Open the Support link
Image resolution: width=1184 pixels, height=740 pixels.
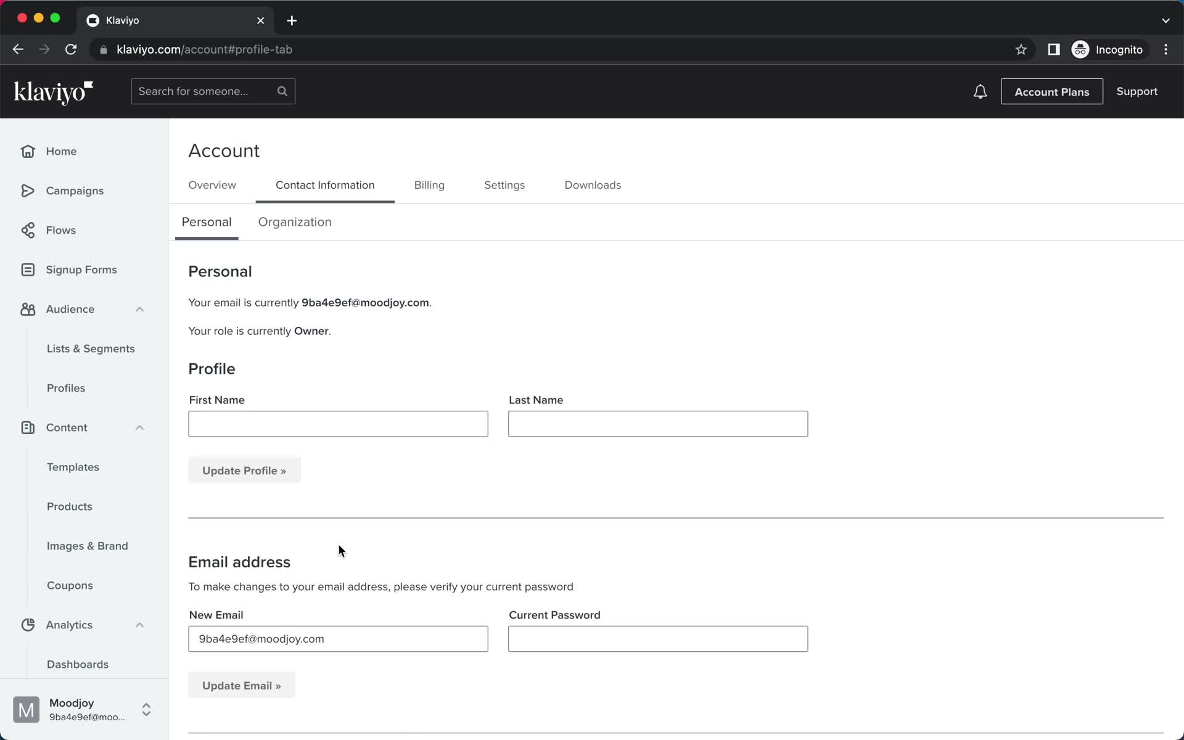pyautogui.click(x=1137, y=91)
